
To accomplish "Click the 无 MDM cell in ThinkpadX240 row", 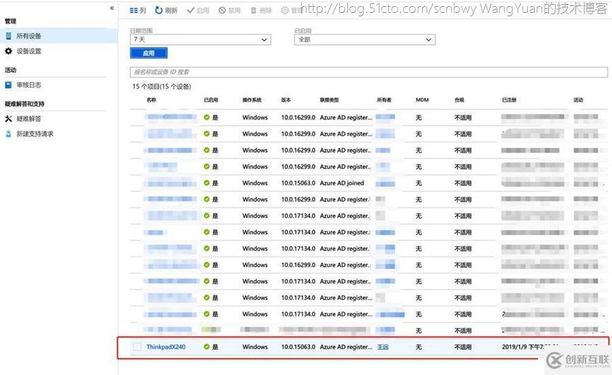I will tap(419, 347).
